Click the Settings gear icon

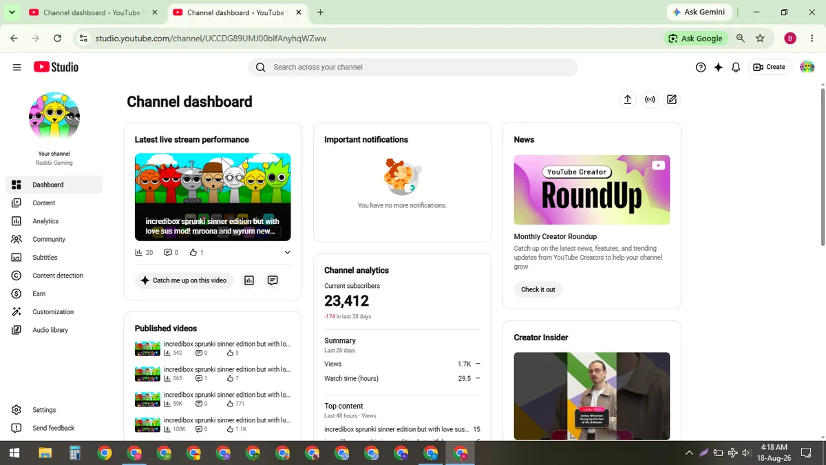point(17,410)
